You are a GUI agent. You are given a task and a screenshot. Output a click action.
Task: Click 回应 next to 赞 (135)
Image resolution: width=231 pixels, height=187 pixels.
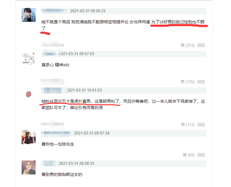[x=201, y=82]
